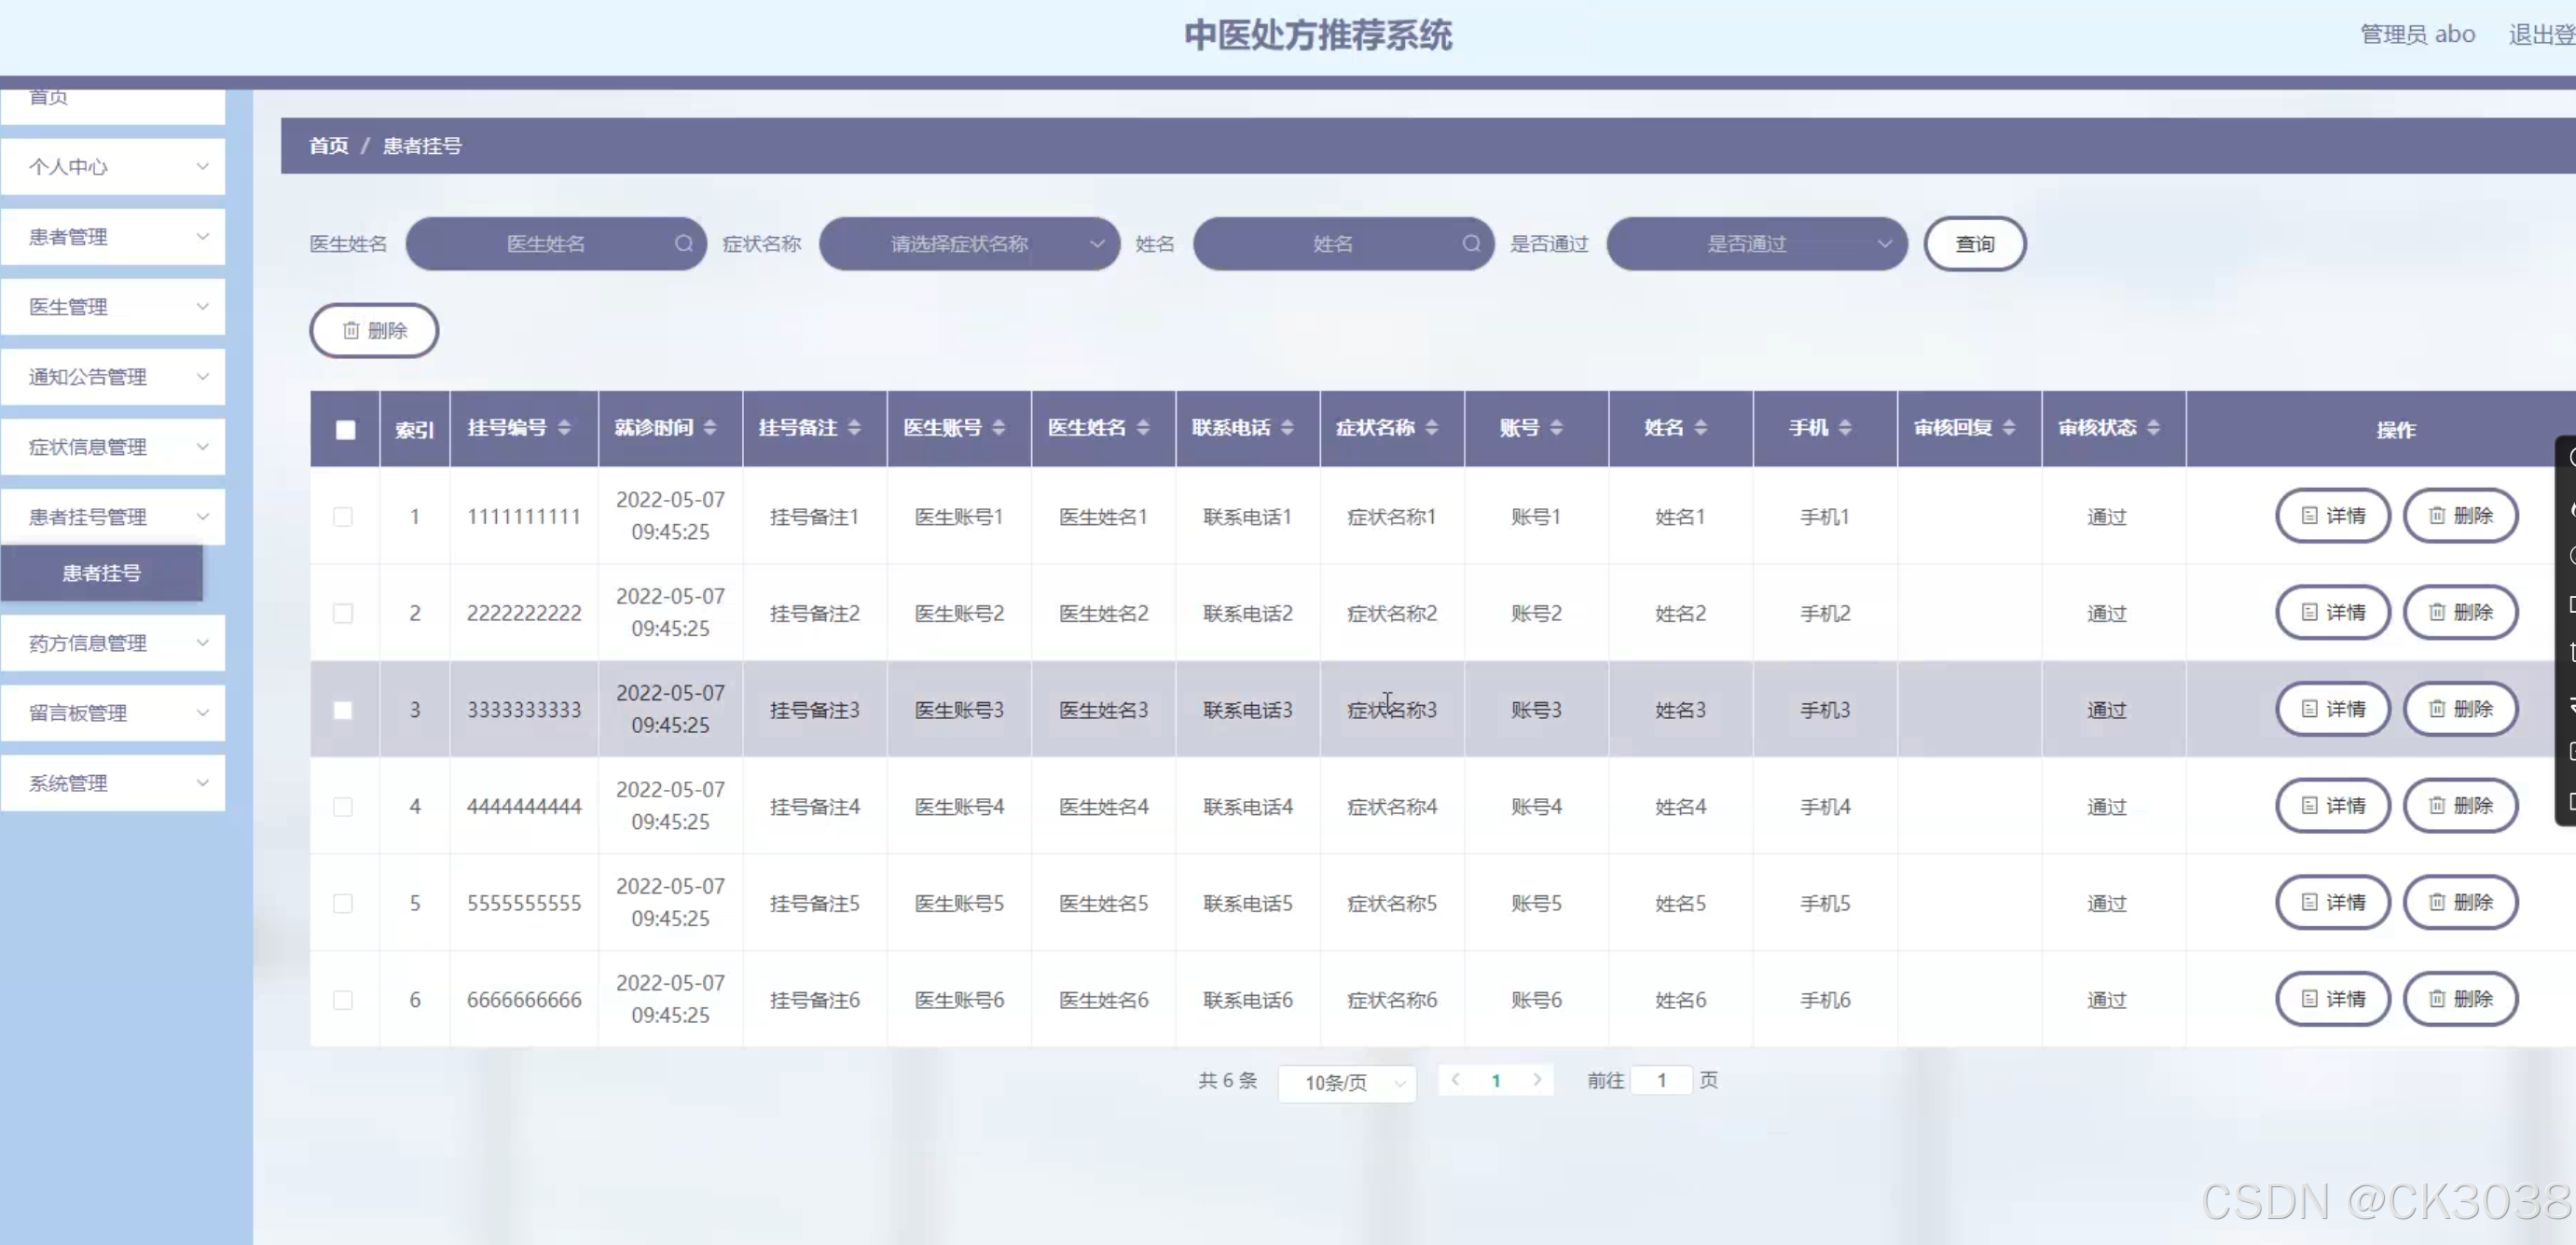Sort table by 就诊时间 column arrows
This screenshot has width=2576, height=1245.
[x=710, y=428]
